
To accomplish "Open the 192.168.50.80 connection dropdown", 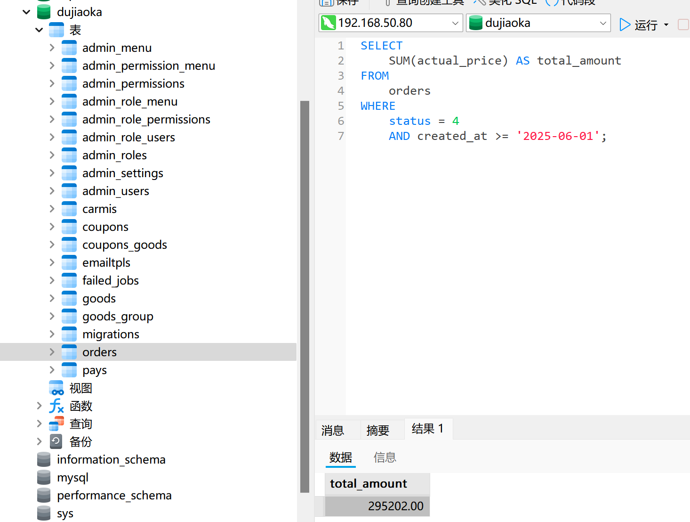I will (455, 23).
